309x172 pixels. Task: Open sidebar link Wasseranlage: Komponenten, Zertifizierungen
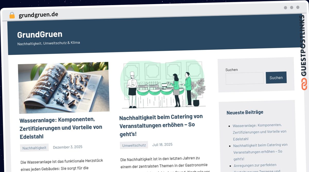tap(260, 132)
